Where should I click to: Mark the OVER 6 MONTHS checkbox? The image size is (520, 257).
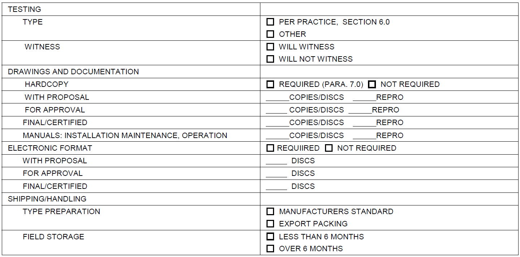[270, 249]
